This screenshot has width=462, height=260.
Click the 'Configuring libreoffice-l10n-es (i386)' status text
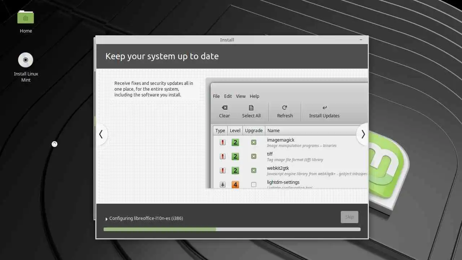(146, 218)
